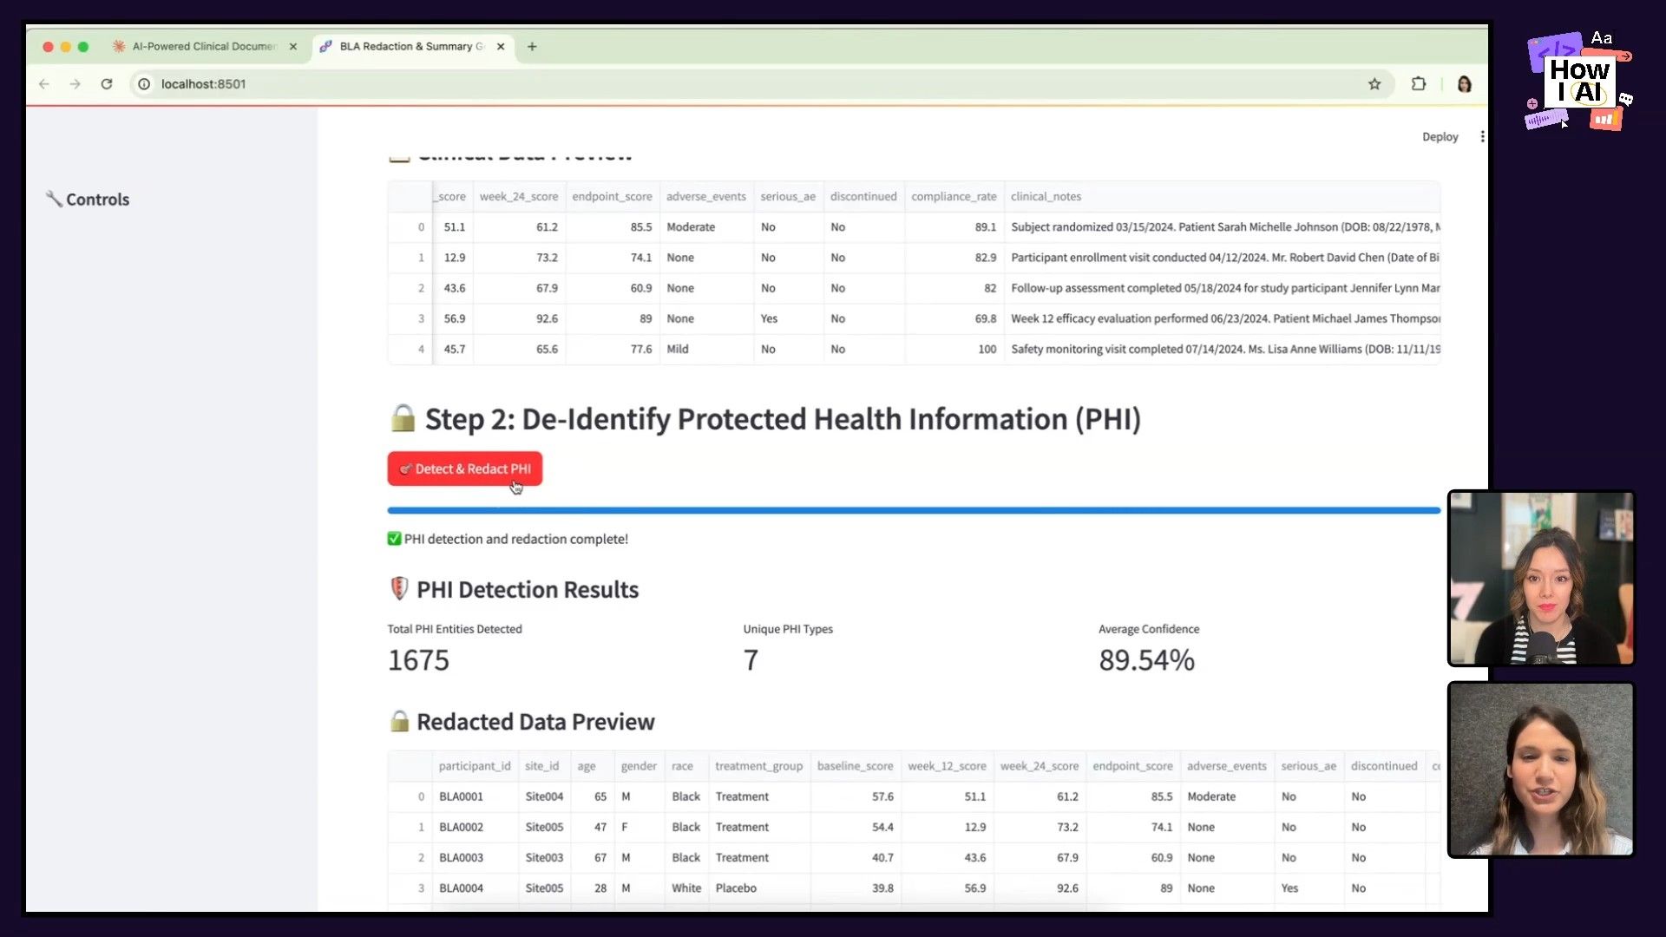The image size is (1666, 937).
Task: Click the blue progress bar
Action: 914,510
